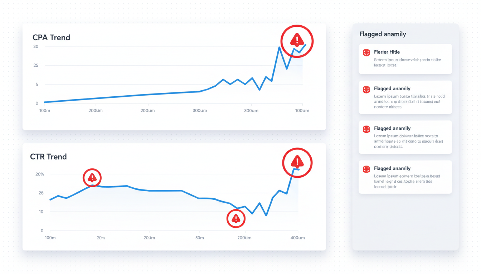Click the red icon on the 'Loxem ipsum' anomaly card
The image size is (481, 274).
click(x=366, y=129)
